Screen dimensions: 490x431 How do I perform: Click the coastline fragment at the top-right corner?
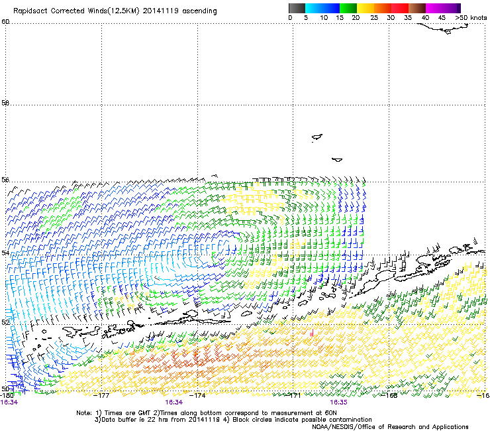[444, 29]
